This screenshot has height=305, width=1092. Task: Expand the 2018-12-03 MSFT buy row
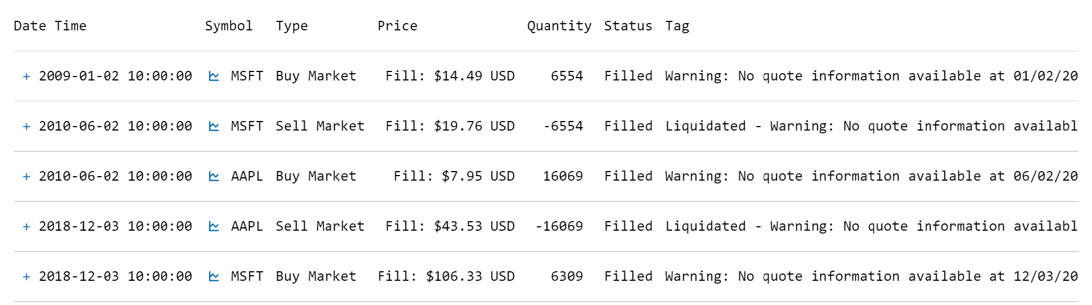coord(26,277)
